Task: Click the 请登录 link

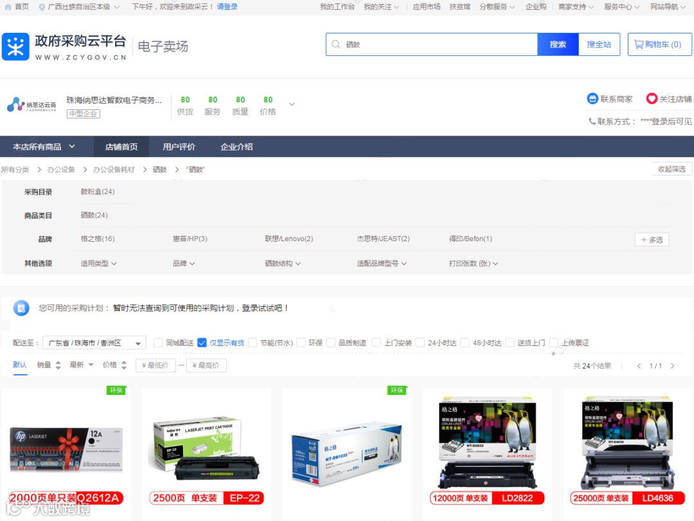Action: [x=227, y=7]
